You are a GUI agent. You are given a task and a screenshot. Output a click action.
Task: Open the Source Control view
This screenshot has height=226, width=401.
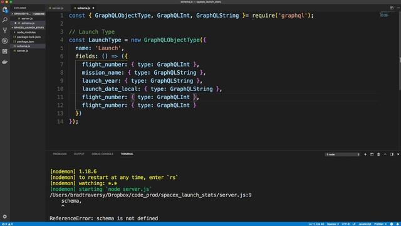(5, 30)
